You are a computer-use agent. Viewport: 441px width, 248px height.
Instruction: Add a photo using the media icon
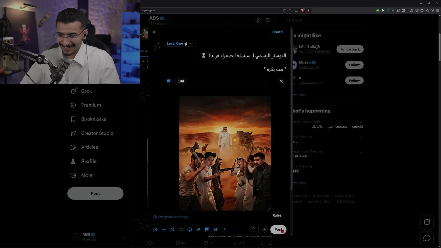point(155,229)
